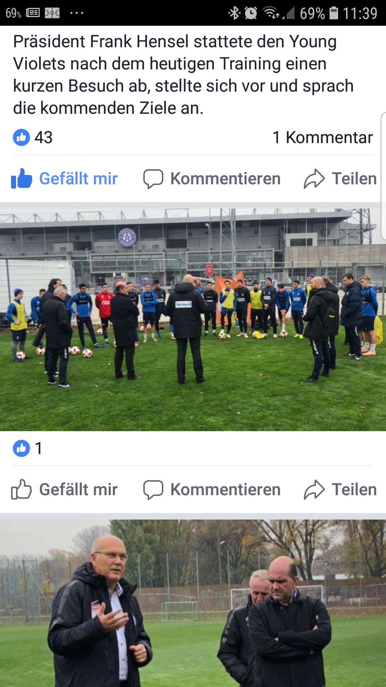Open the photo of men talking

coord(193,603)
